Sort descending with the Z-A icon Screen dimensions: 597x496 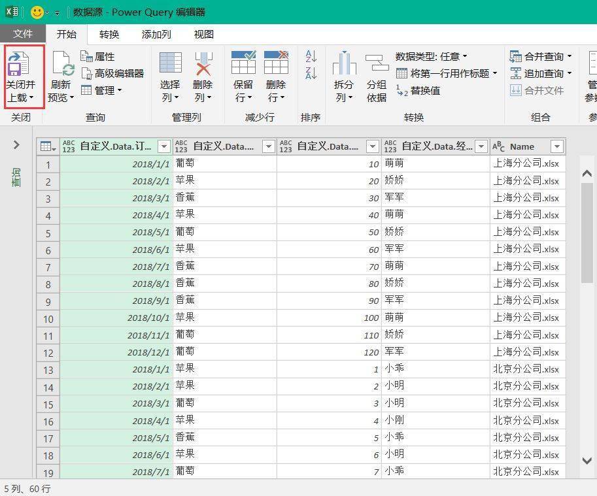tap(311, 73)
